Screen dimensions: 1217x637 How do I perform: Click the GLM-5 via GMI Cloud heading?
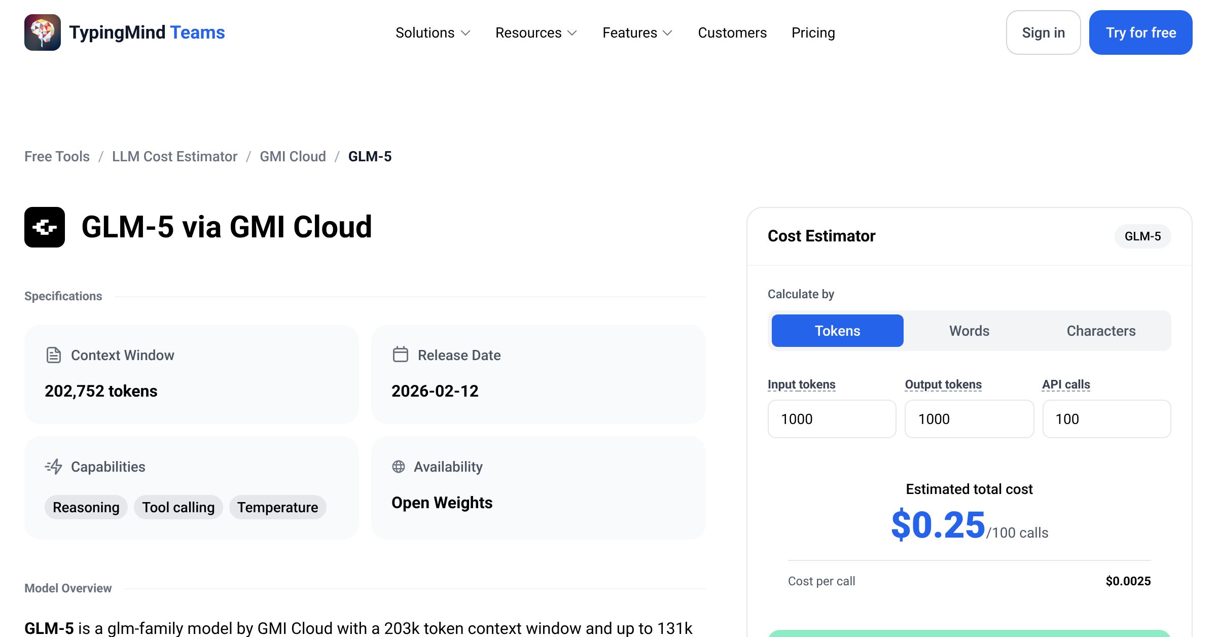[227, 227]
